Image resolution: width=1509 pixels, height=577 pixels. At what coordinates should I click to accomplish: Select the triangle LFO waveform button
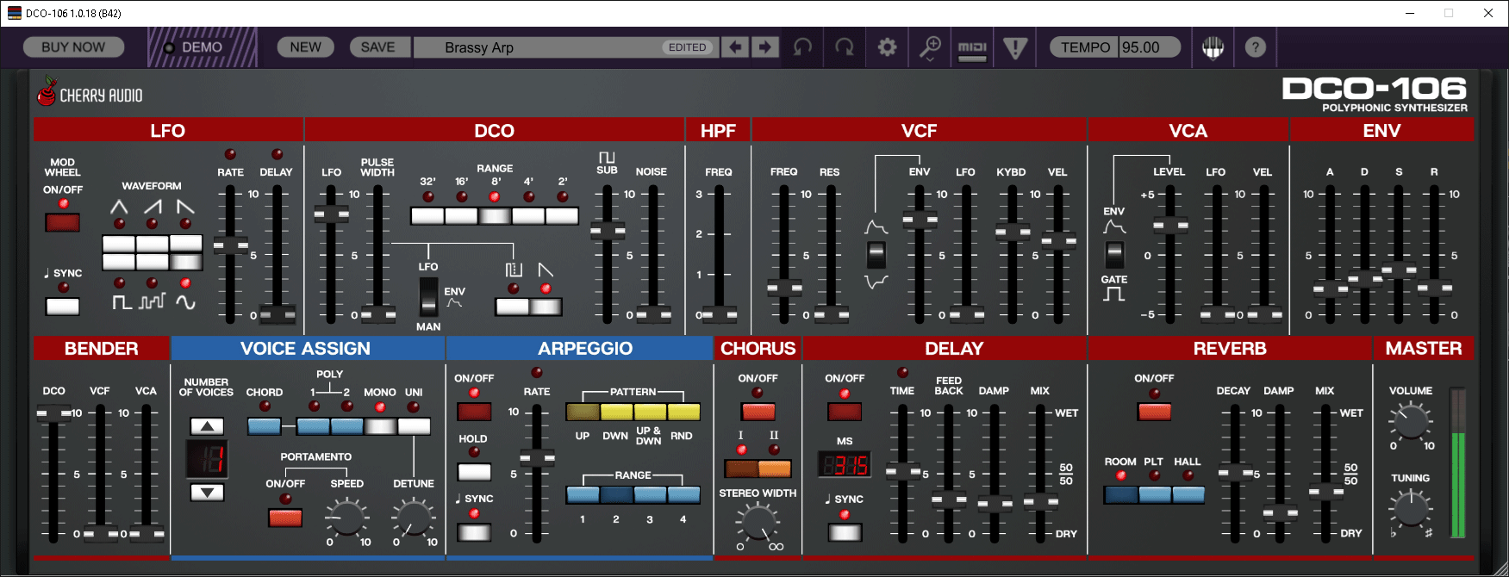click(x=119, y=244)
